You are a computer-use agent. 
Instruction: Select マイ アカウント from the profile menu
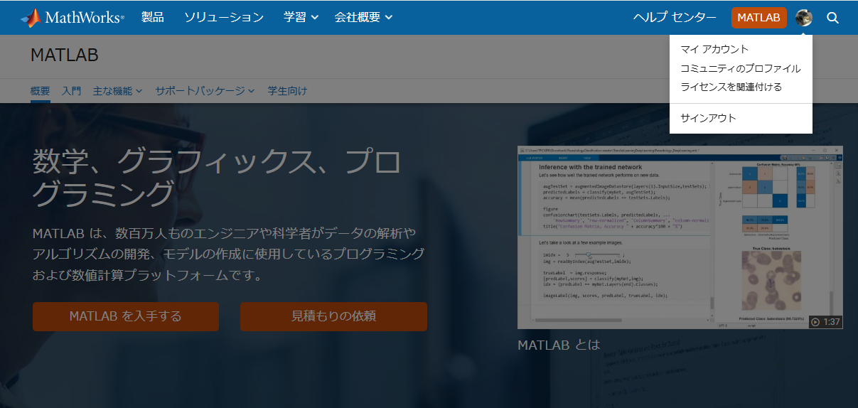[x=714, y=49]
